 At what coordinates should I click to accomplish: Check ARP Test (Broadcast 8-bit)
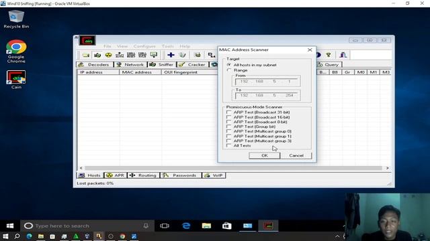click(x=228, y=122)
